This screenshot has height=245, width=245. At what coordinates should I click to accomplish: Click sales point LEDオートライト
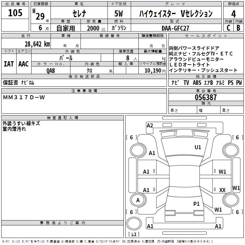pyautogui.click(x=189, y=65)
